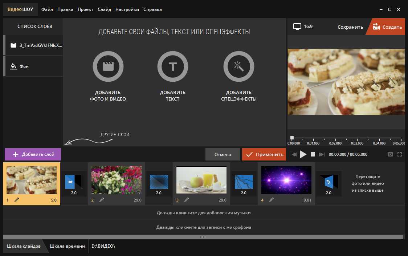Click the Add Photo and Video clapperboard icon
Screen dimensions: 408x256
pos(108,66)
